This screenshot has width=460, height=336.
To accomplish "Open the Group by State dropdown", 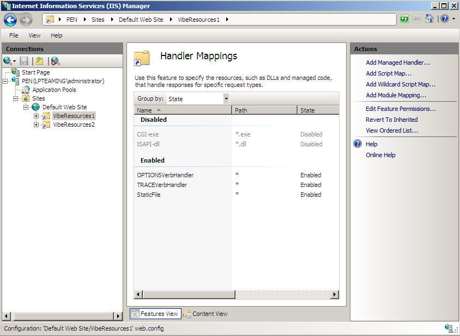I will pos(226,98).
